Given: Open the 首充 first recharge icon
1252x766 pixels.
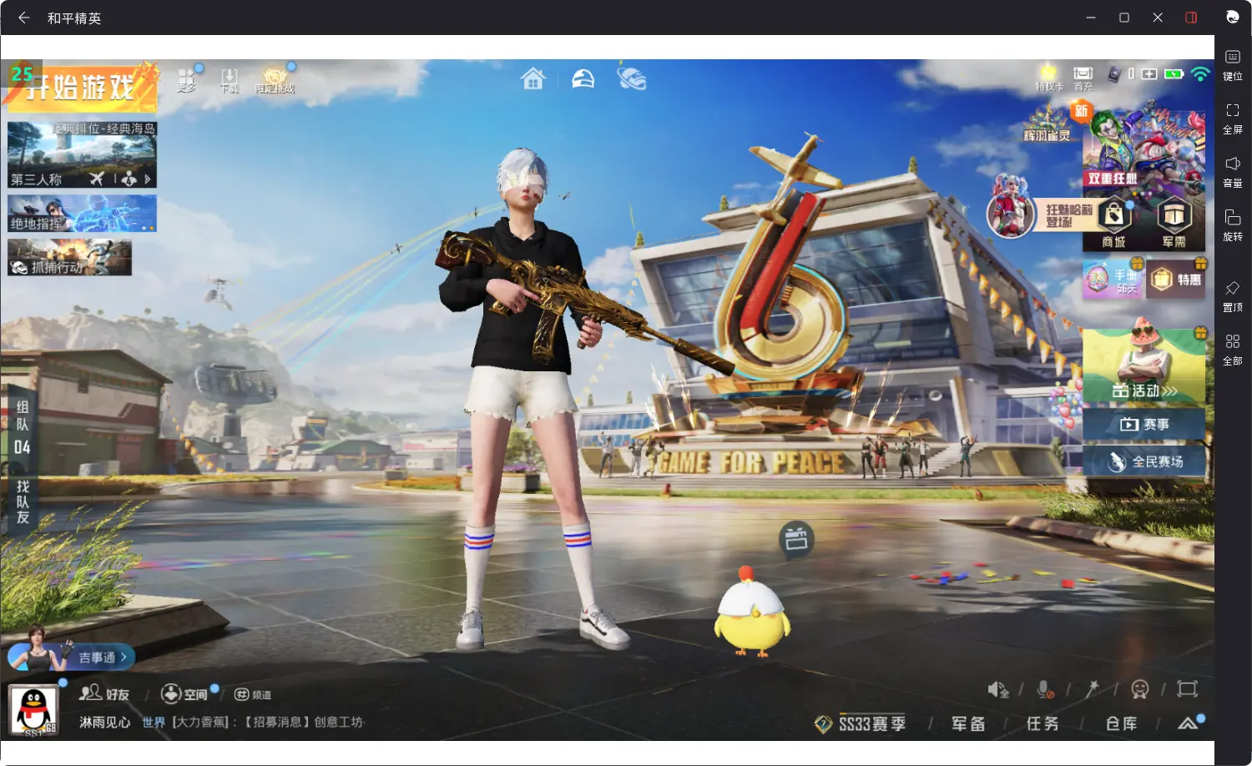Looking at the screenshot, I should click(1083, 78).
